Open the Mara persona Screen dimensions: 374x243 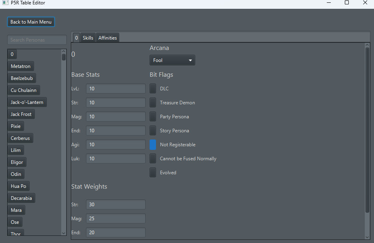(16, 210)
